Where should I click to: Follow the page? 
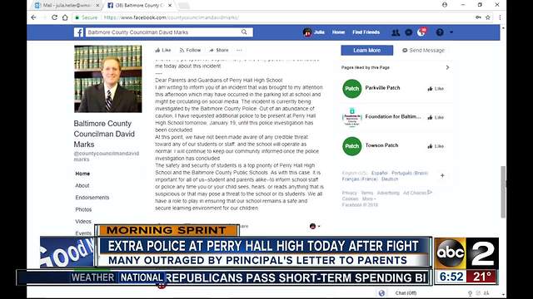point(191,50)
